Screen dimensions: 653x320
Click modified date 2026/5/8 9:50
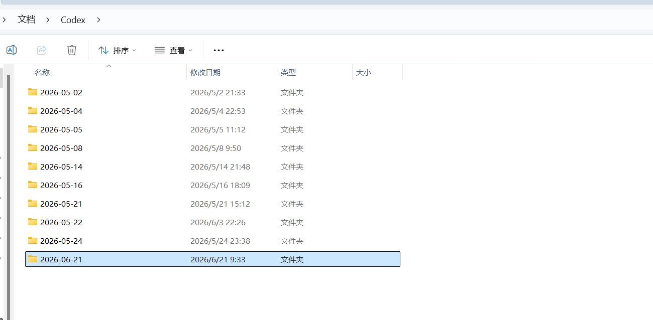tap(215, 148)
